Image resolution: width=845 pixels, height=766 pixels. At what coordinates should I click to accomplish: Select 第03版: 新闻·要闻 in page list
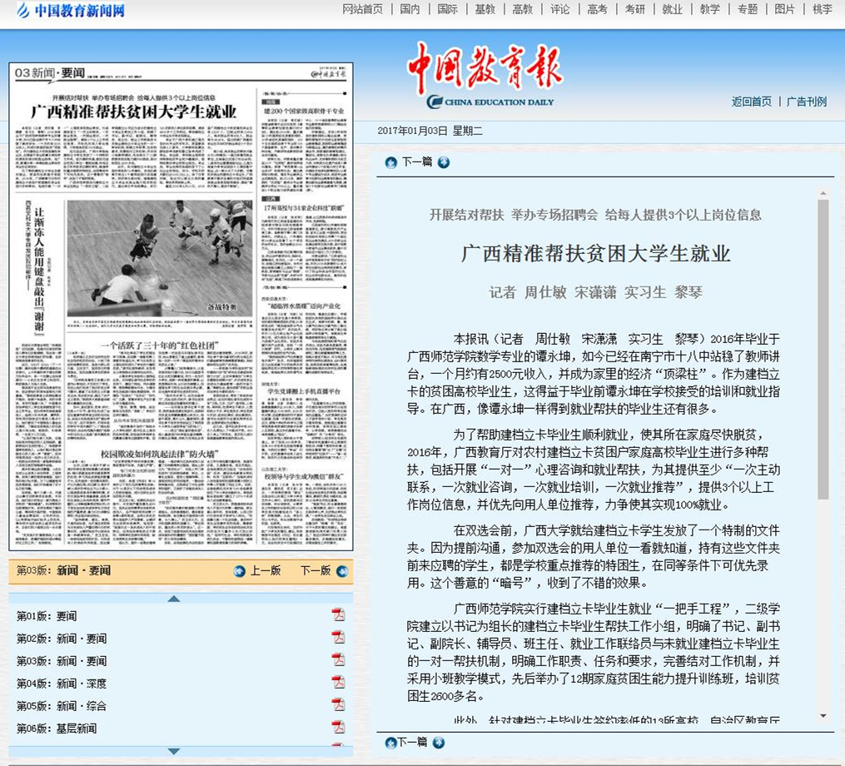[62, 661]
